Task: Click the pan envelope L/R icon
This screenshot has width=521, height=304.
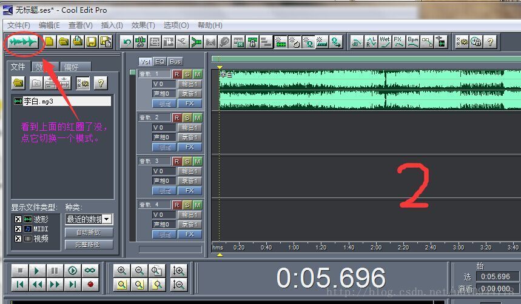Action: coord(371,42)
